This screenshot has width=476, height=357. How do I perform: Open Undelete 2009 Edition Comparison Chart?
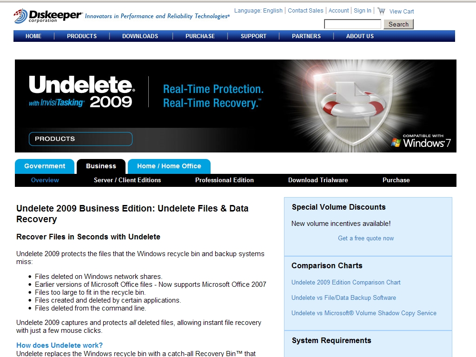pyautogui.click(x=346, y=282)
